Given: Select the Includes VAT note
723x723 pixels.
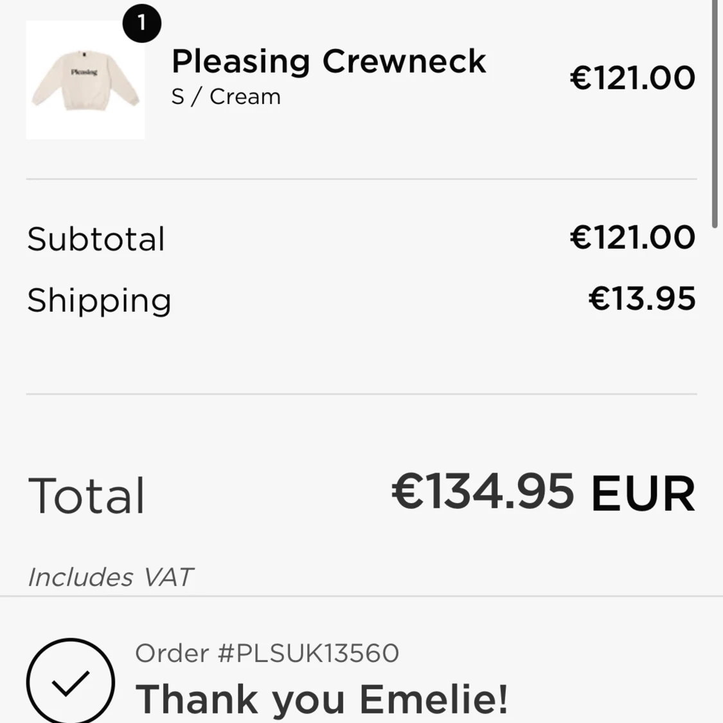Looking at the screenshot, I should coord(111,577).
